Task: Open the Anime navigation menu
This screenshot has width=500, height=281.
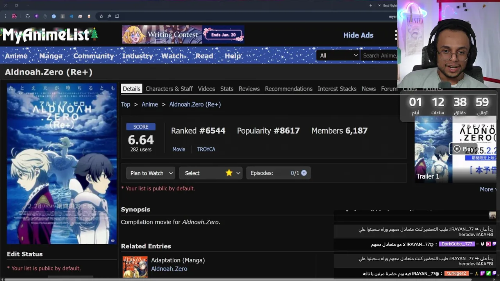Action: tap(16, 56)
